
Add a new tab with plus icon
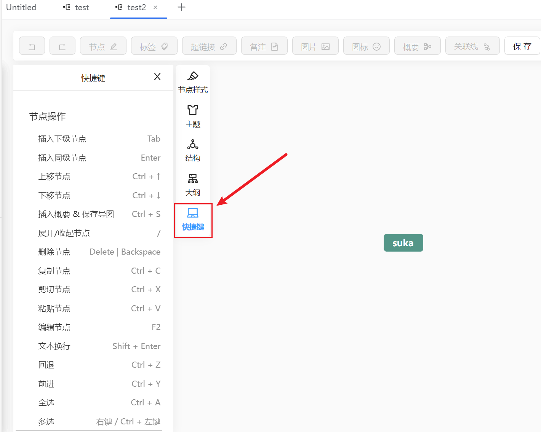182,7
